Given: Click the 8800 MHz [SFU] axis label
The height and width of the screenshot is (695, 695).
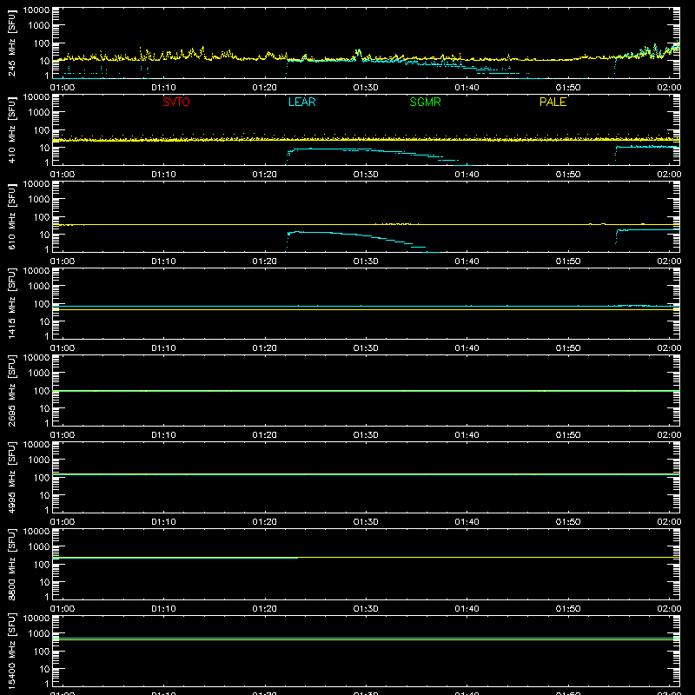Looking at the screenshot, I should (11, 564).
